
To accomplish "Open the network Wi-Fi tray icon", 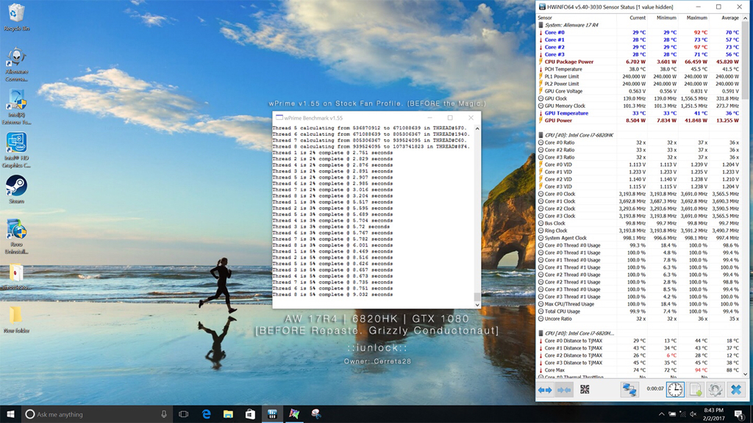I will (682, 414).
